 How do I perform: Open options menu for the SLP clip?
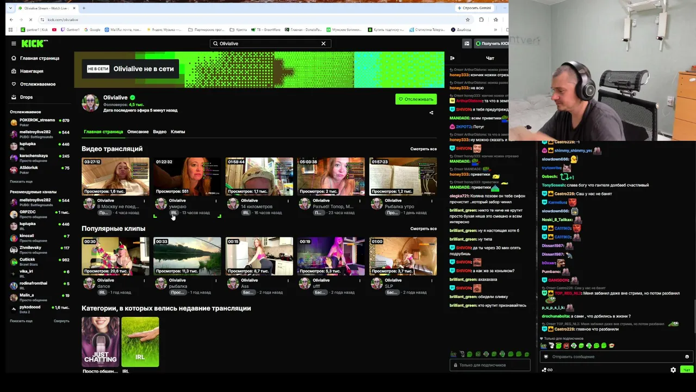click(x=432, y=281)
